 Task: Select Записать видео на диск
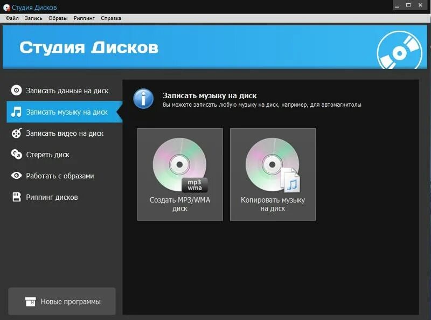(x=65, y=134)
